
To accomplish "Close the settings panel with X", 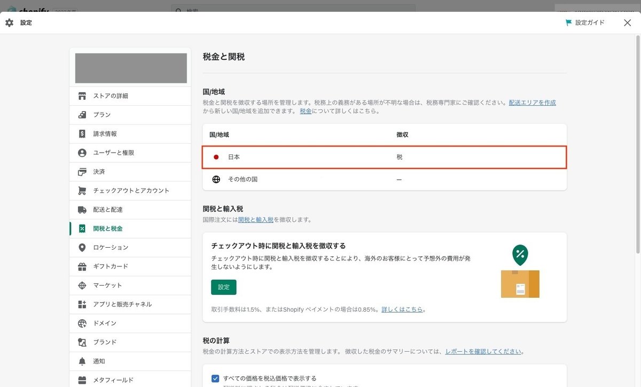I will (627, 22).
